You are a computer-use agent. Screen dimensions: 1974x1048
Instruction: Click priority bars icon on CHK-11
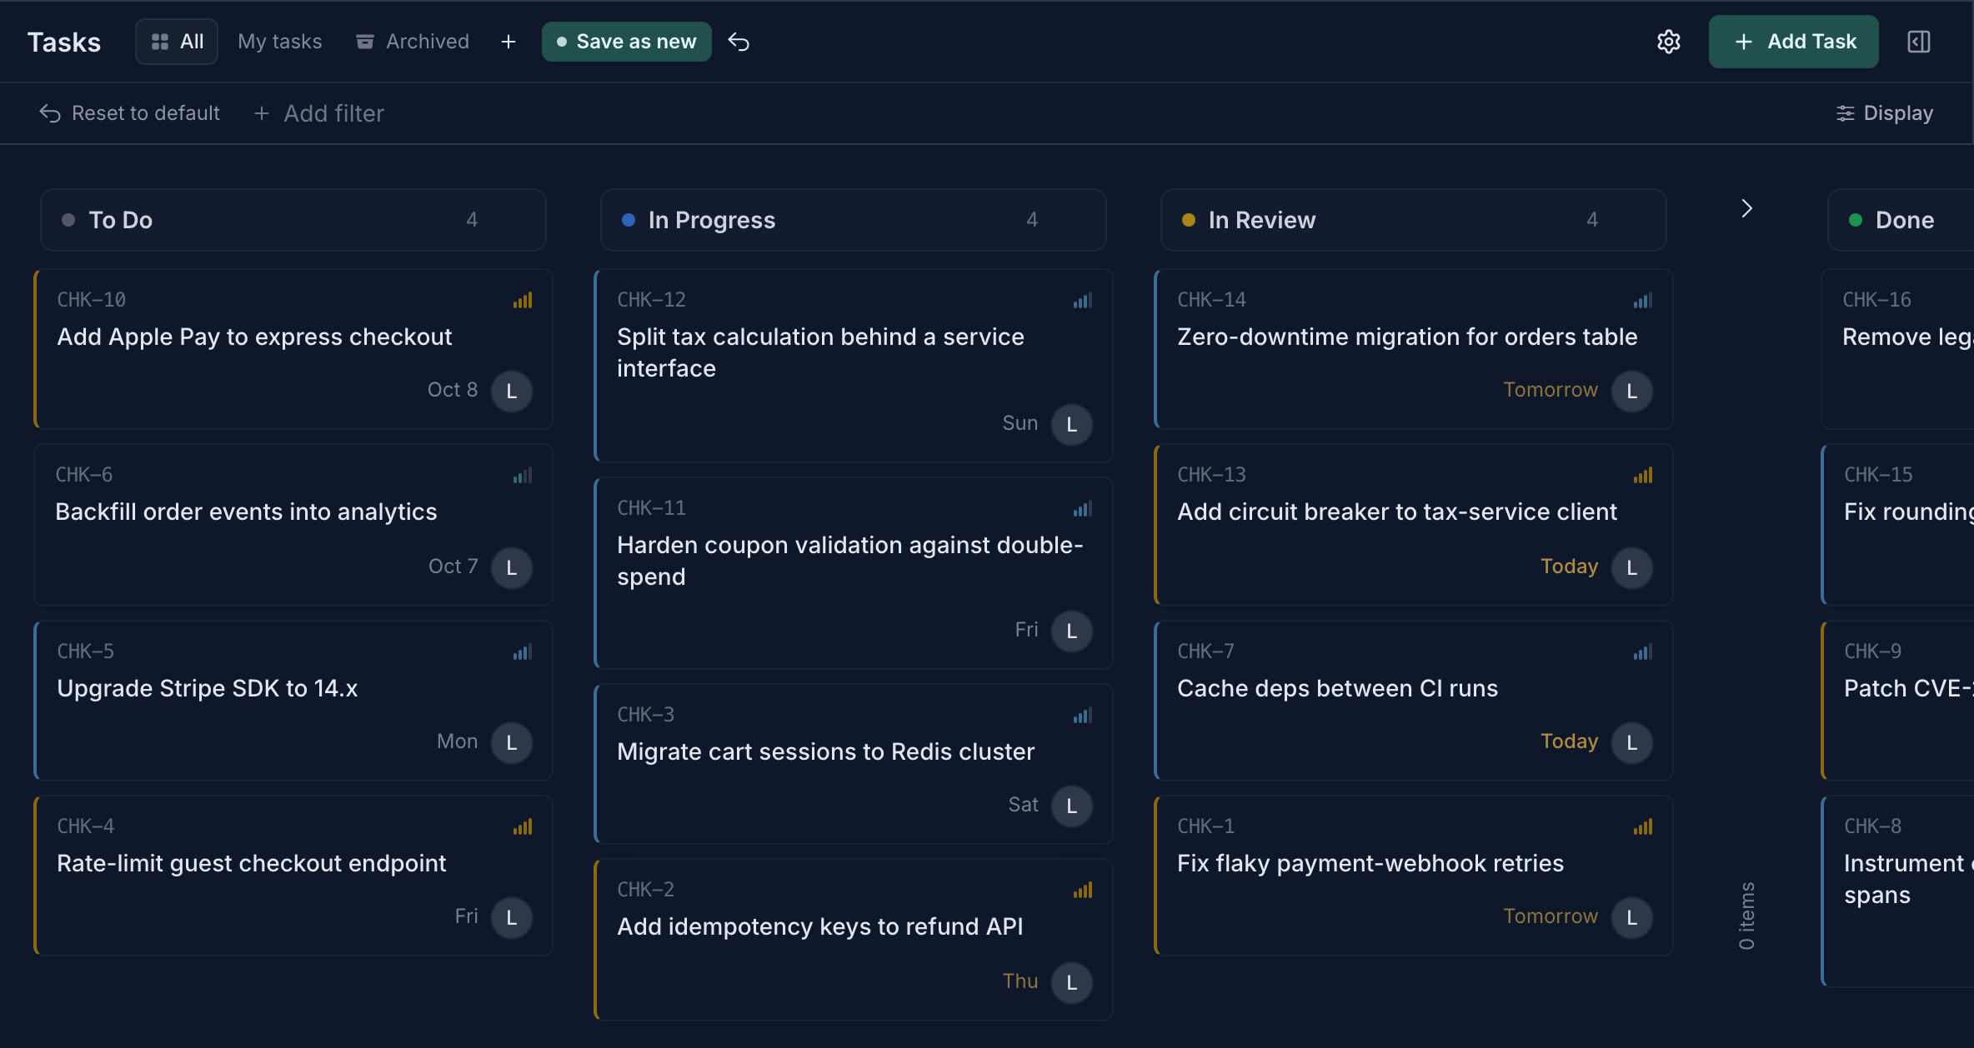(1083, 509)
